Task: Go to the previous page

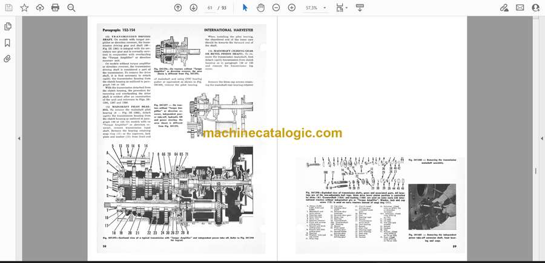Action: 178,8
